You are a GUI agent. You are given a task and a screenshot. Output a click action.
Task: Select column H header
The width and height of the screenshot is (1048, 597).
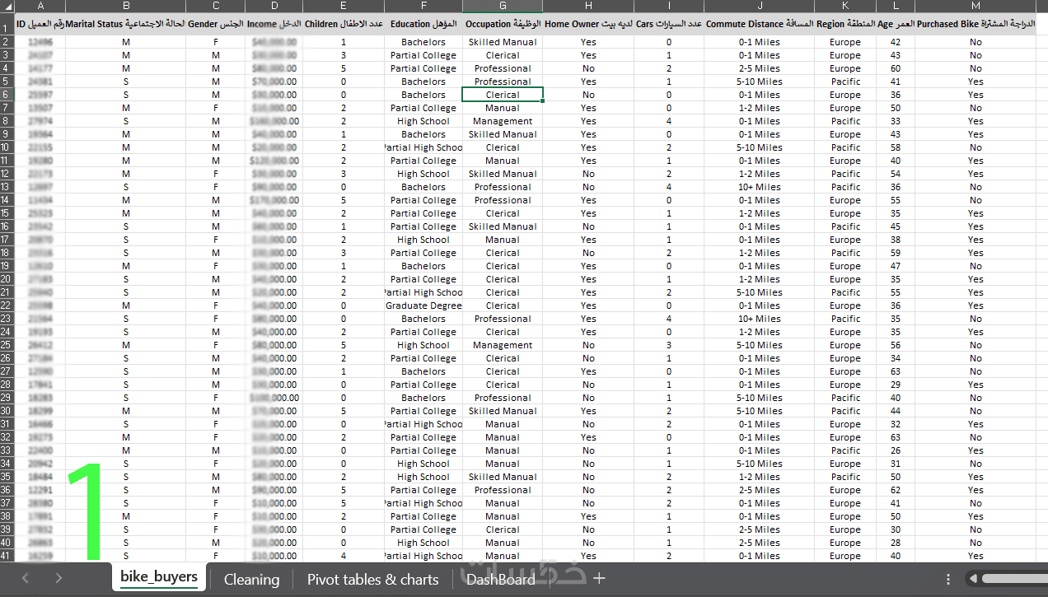click(x=588, y=6)
